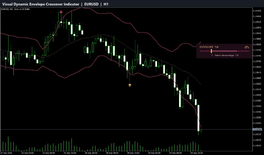This screenshot has height=155, width=264.
Task: Click the 1.14105 price axis label
Action: tap(257, 11)
